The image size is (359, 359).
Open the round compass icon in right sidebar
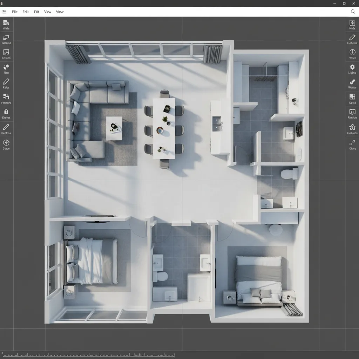[x=352, y=54]
